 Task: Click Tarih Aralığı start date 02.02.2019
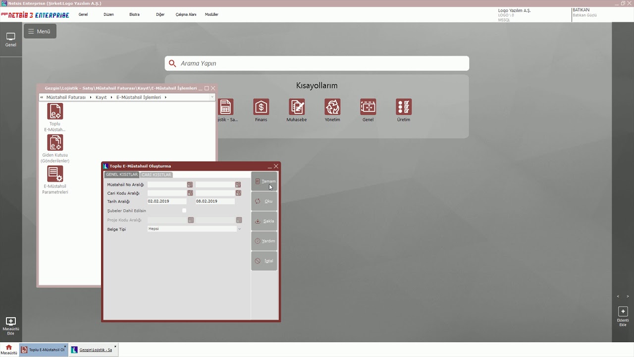click(167, 201)
